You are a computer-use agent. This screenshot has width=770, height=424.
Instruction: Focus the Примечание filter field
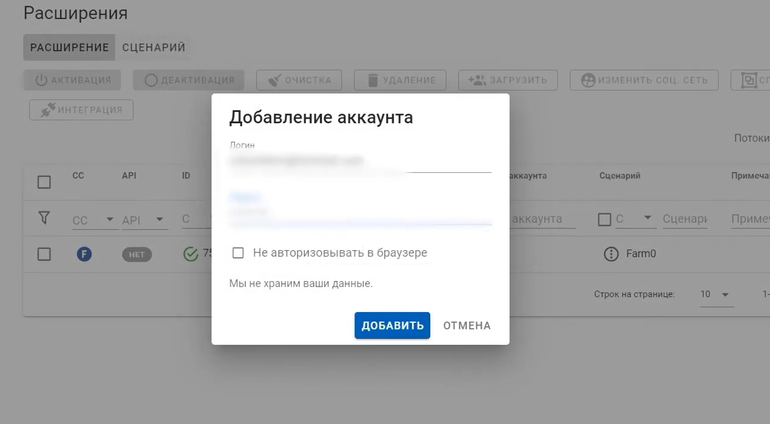(750, 219)
